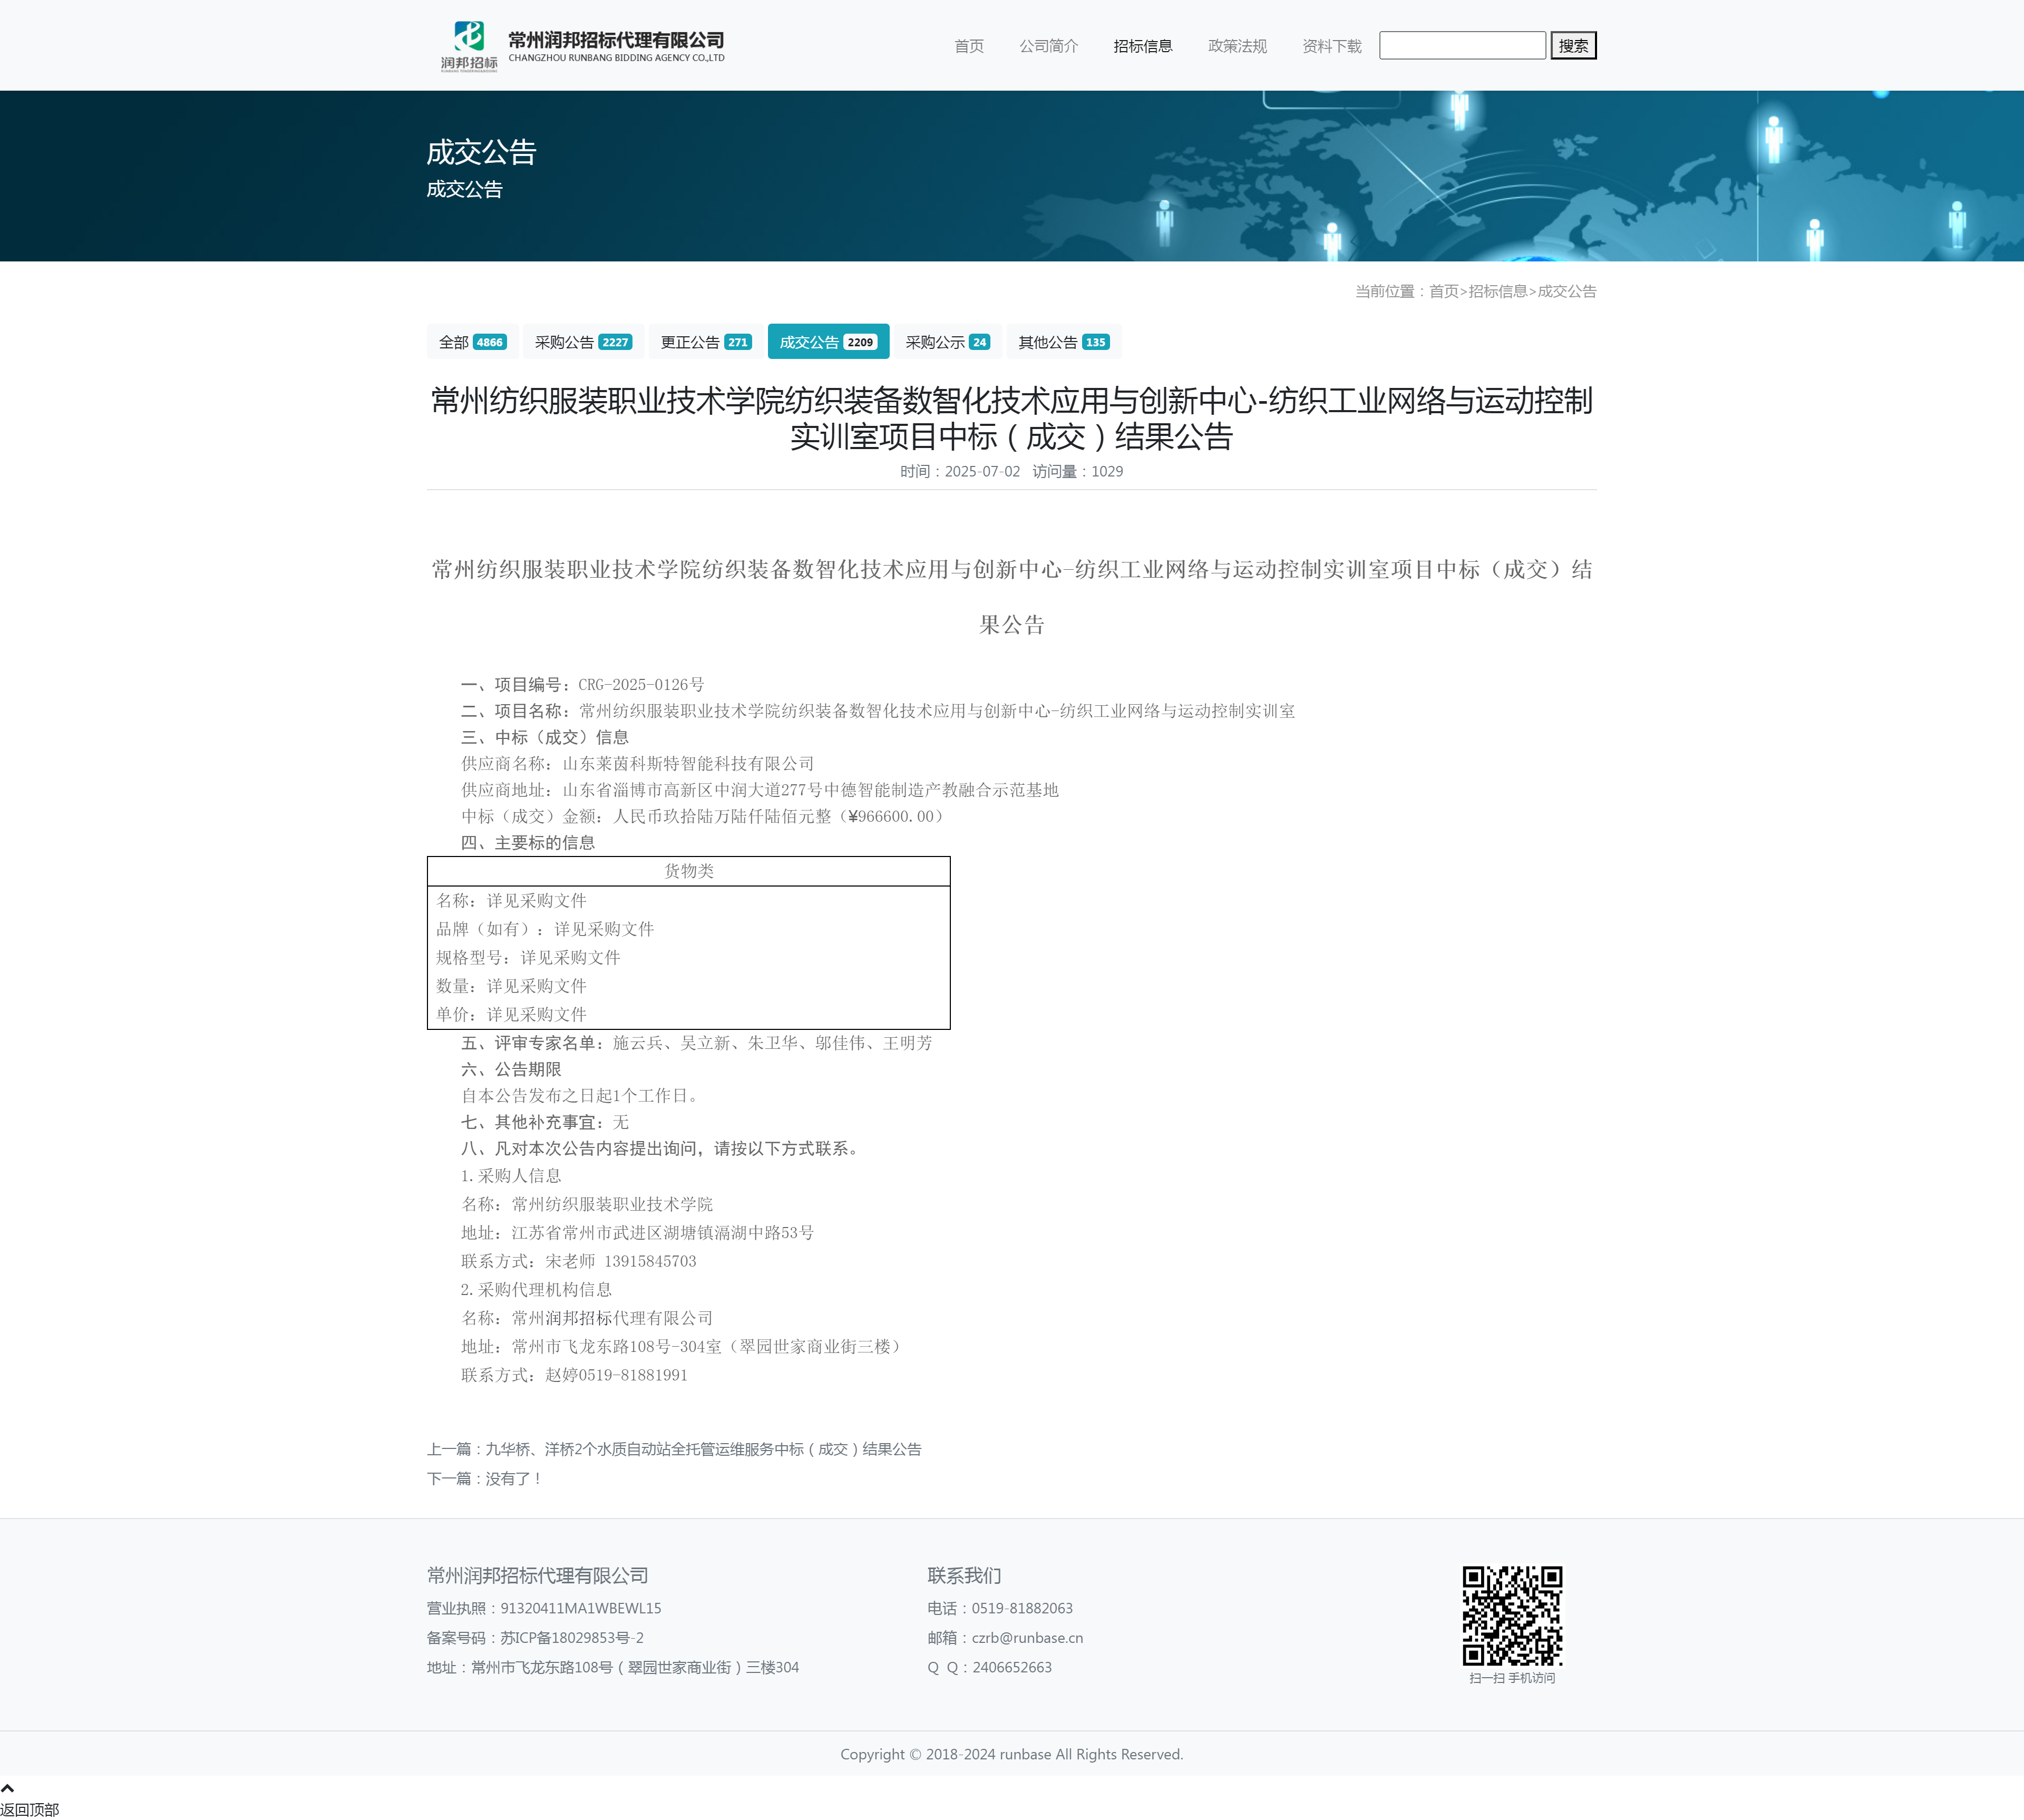
Task: Click 返回顶部 text link
Action: coord(30,1809)
